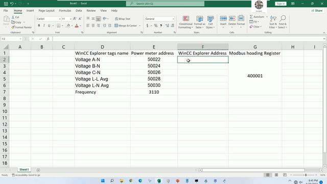327x184 pixels.
Task: Open Cell Styles gallery
Action: [210, 22]
